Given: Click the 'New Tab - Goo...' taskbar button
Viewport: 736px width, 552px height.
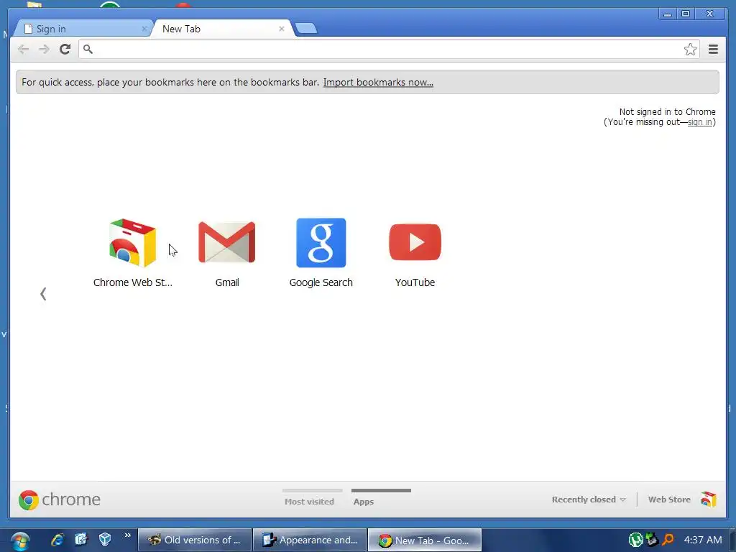Looking at the screenshot, I should pos(424,540).
